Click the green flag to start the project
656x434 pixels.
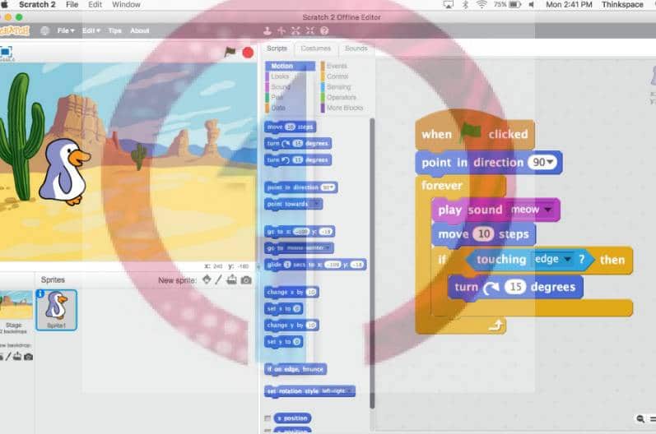tap(231, 52)
